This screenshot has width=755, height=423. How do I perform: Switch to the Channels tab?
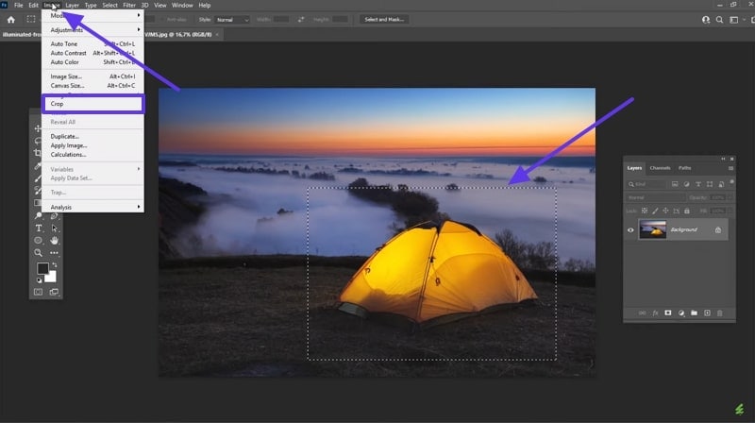660,168
